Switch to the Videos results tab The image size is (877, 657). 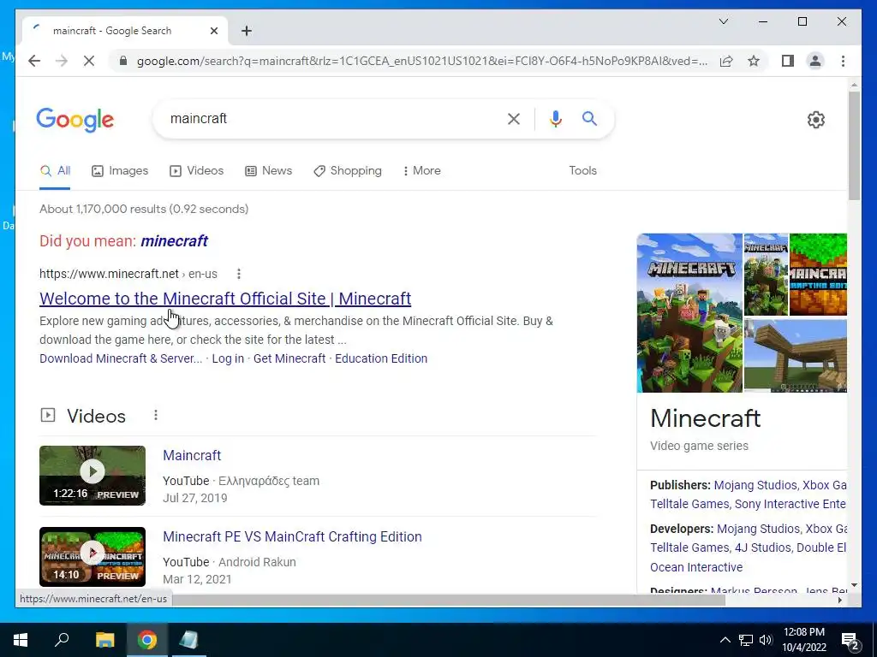pyautogui.click(x=196, y=170)
